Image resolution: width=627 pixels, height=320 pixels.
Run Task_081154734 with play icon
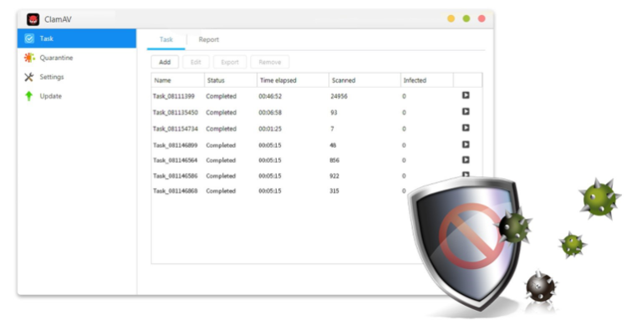coord(466,128)
